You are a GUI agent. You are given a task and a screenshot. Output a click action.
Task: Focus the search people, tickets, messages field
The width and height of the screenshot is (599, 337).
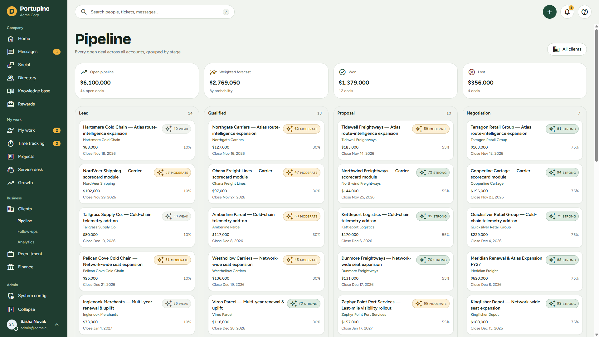[x=155, y=12]
